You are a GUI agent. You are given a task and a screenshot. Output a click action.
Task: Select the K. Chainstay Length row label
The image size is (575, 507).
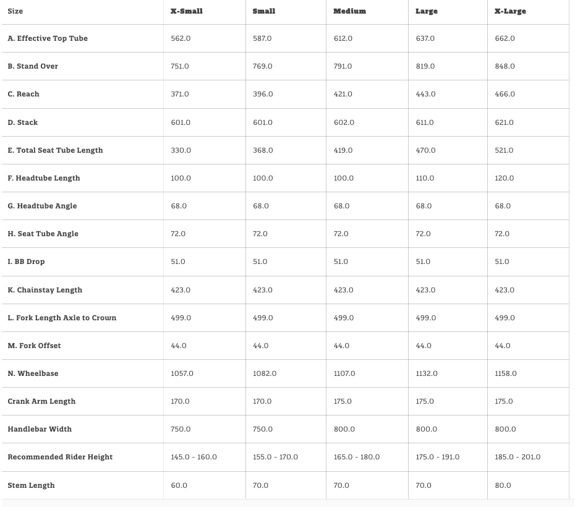(45, 290)
